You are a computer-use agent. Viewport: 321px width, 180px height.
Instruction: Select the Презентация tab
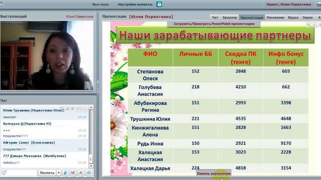[x=252, y=17]
